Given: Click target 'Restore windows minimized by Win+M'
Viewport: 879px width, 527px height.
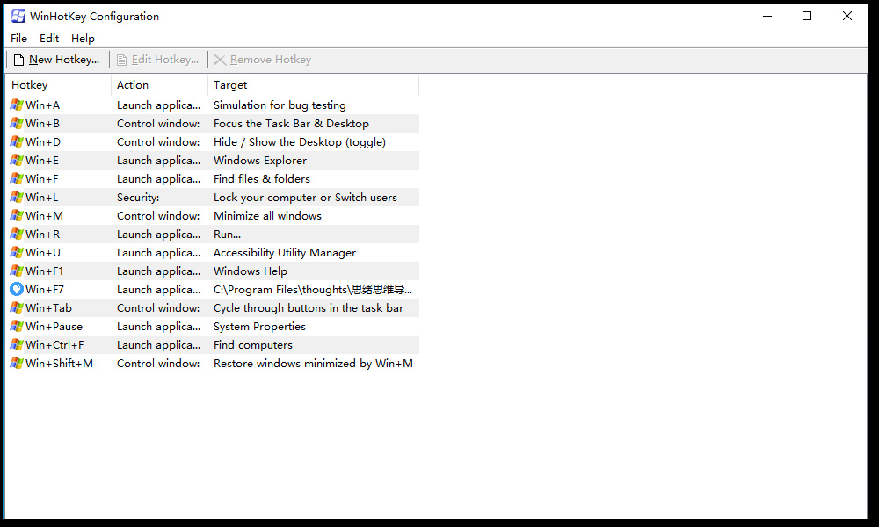Looking at the screenshot, I should [313, 364].
